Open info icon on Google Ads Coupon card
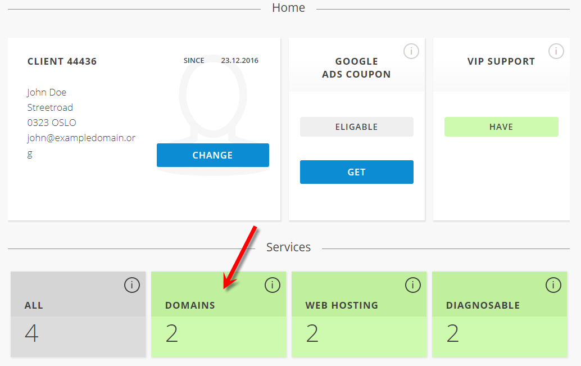The height and width of the screenshot is (366, 581). 411,51
